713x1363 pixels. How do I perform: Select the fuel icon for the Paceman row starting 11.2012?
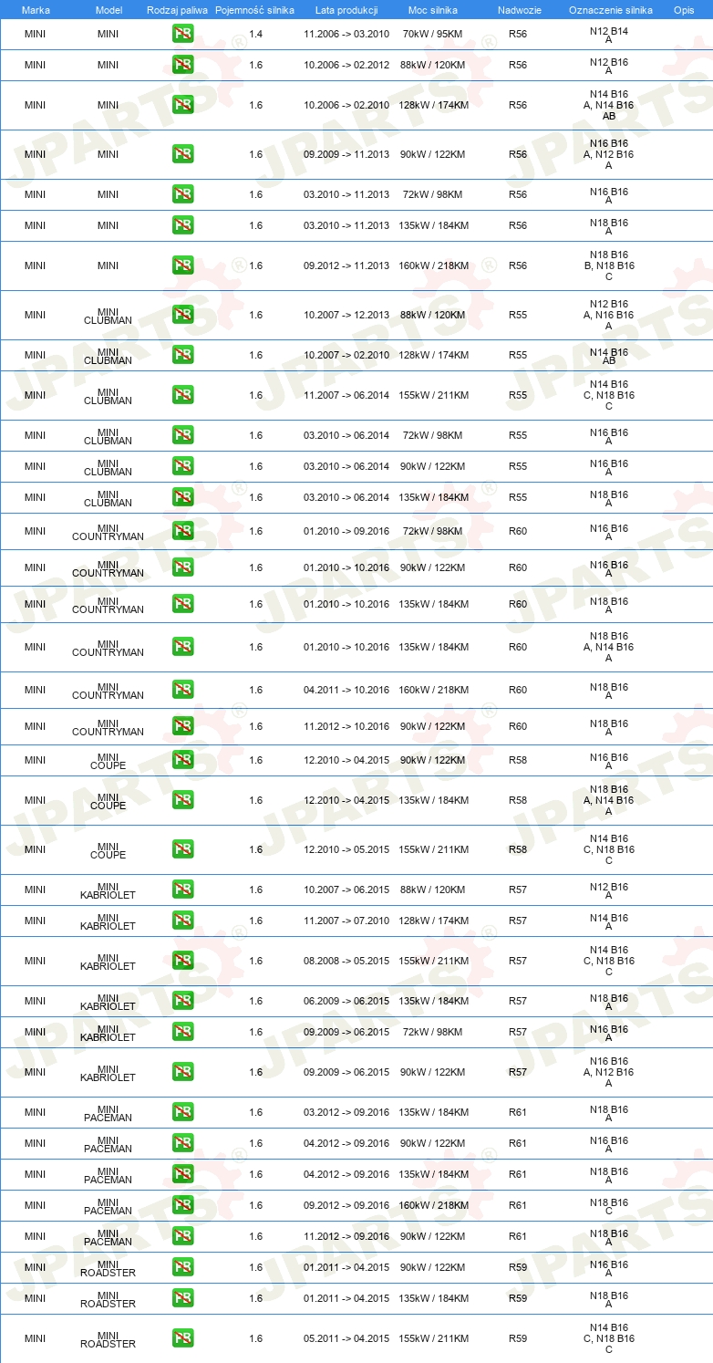[182, 1236]
